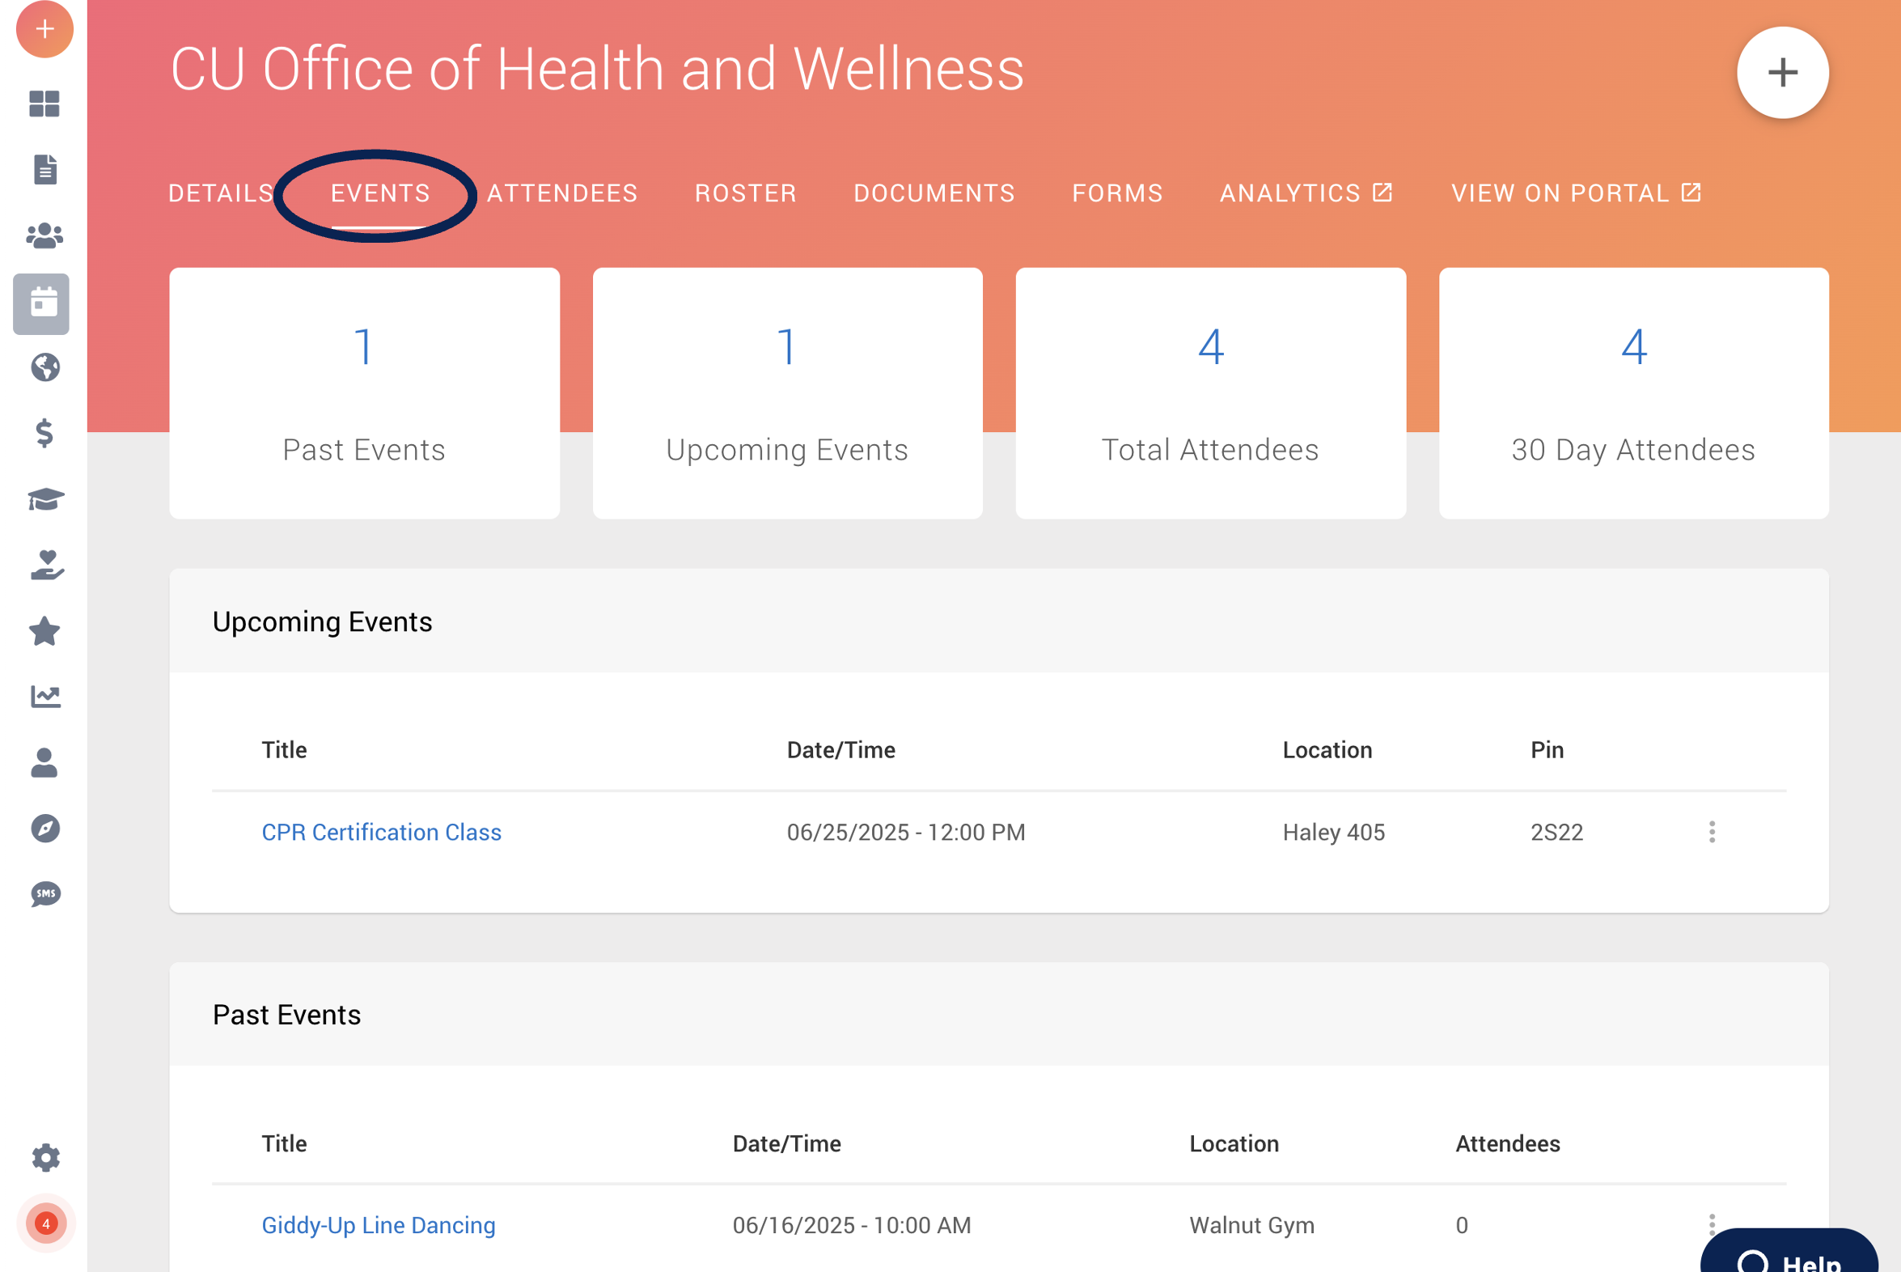
Task: Select the calendar events icon in sidebar
Action: 41,303
